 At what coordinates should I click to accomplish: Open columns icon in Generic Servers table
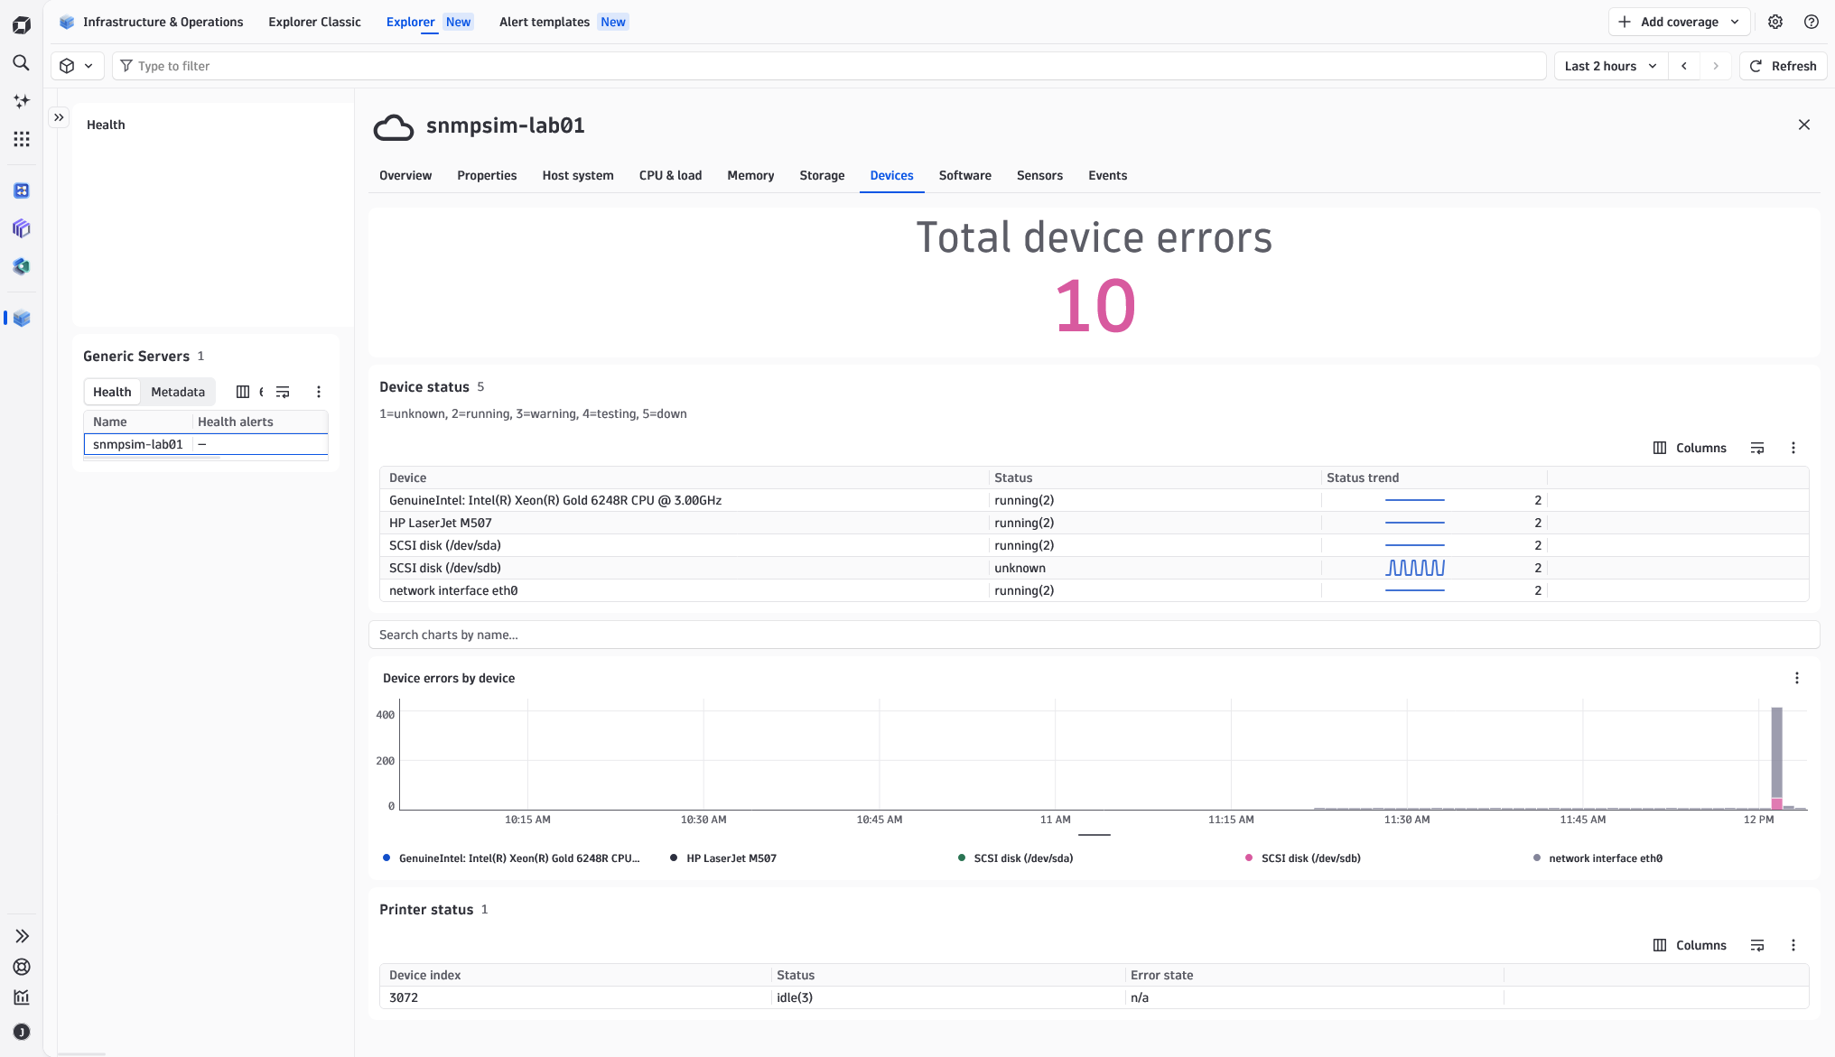pos(243,392)
